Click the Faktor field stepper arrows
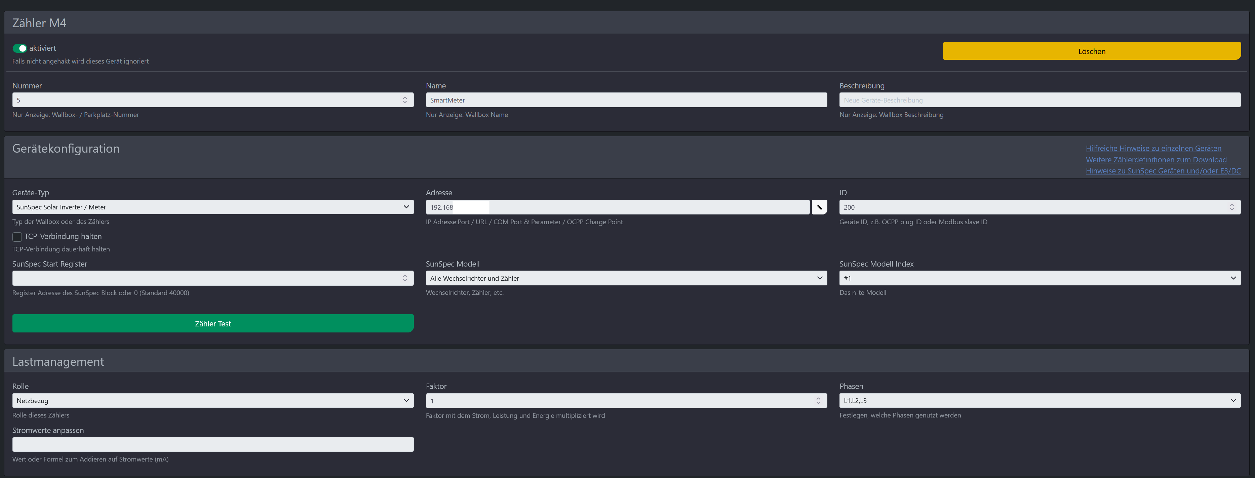 (x=818, y=401)
